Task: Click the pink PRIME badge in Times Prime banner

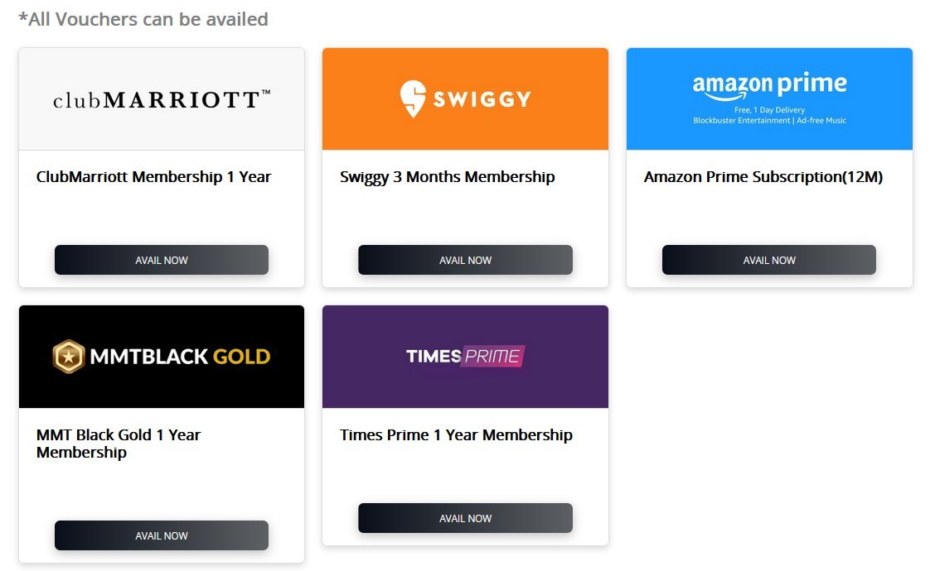Action: coord(493,357)
